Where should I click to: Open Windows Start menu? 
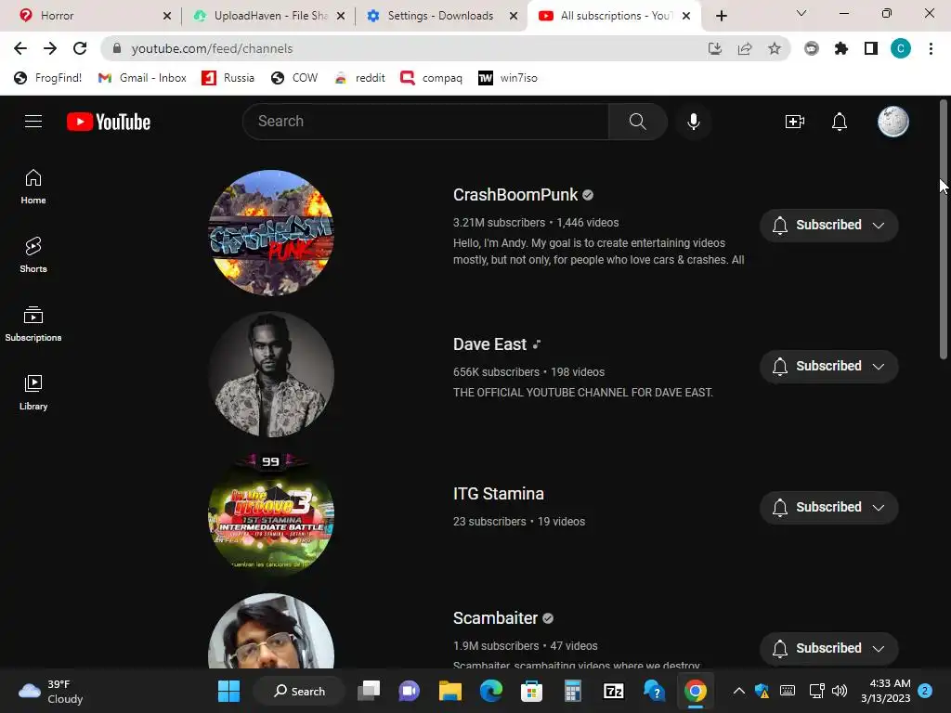[228, 691]
